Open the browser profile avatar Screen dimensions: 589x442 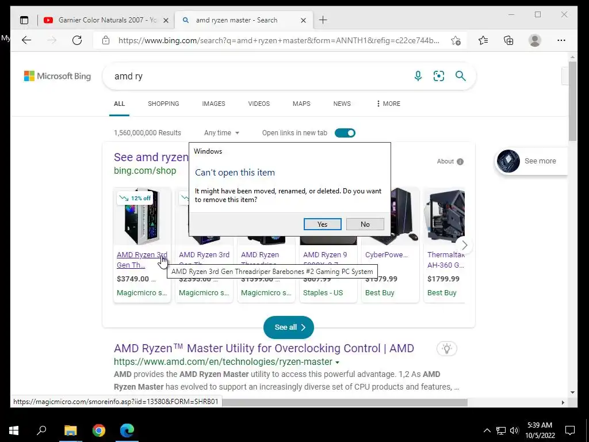[534, 40]
